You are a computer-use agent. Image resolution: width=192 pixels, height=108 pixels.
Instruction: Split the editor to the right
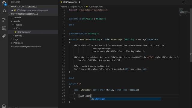click(x=184, y=2)
